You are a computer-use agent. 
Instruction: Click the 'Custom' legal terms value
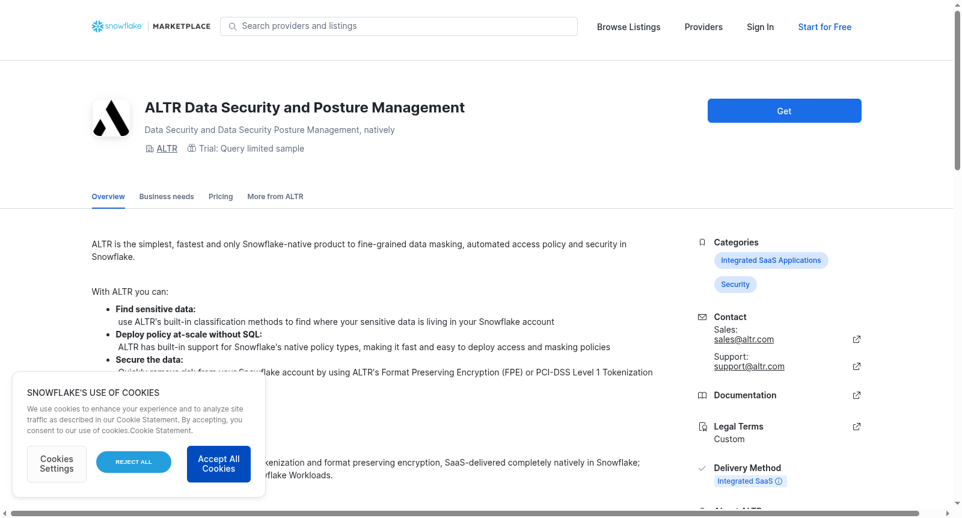(x=729, y=439)
